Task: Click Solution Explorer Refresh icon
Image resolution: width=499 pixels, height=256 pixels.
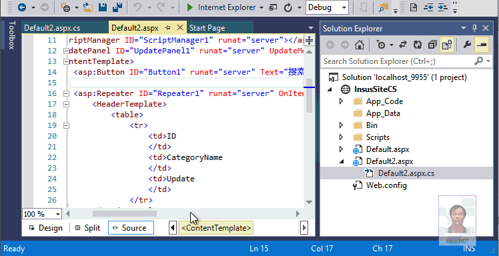Action: (417, 45)
